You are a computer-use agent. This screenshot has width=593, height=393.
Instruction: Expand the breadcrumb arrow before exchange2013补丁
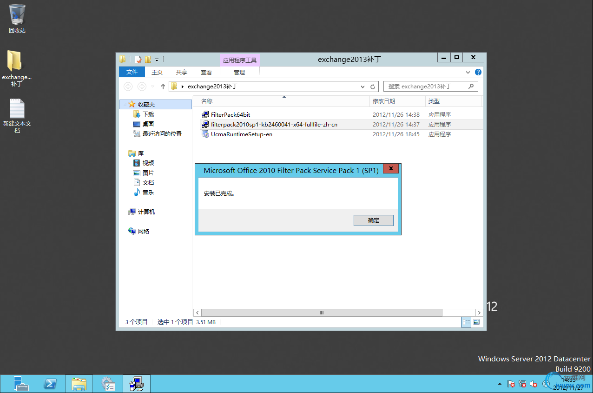coord(183,87)
